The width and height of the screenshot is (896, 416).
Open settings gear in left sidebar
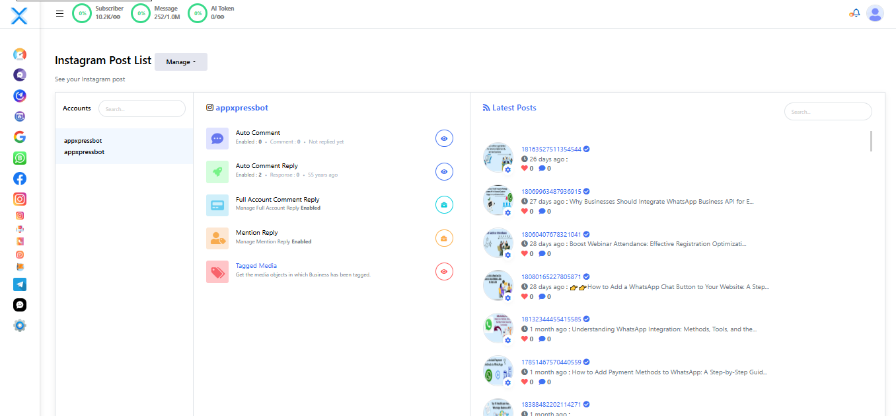click(20, 325)
